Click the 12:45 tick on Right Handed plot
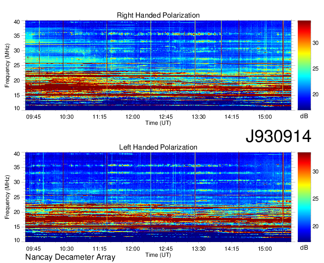Image resolution: width=324 pixels, height=263 pixels. click(166, 117)
